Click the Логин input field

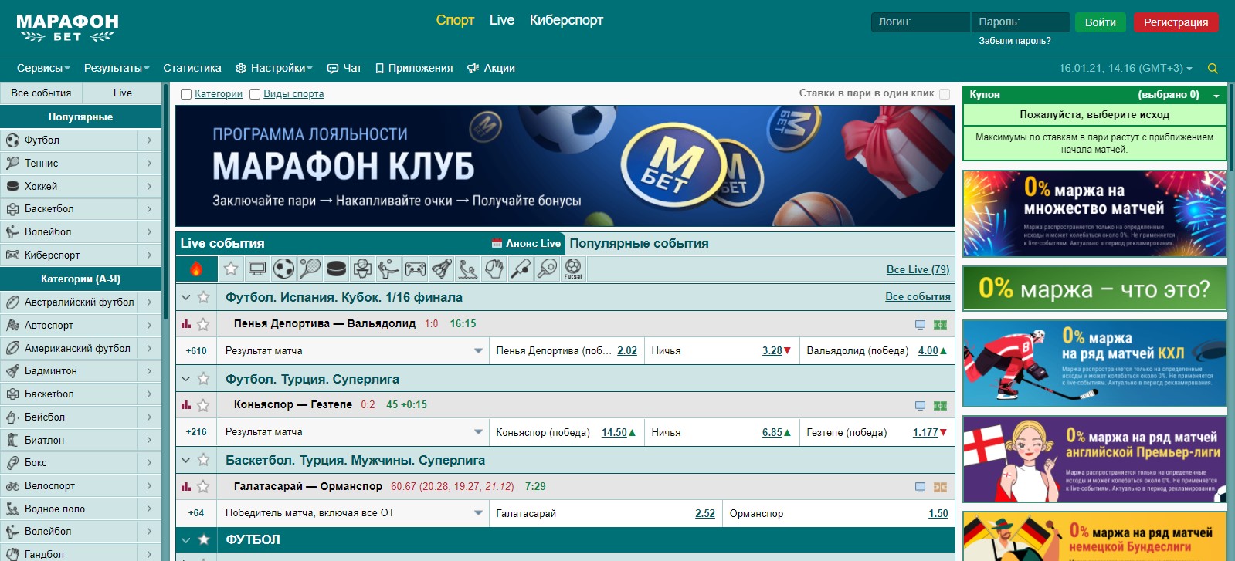[919, 22]
